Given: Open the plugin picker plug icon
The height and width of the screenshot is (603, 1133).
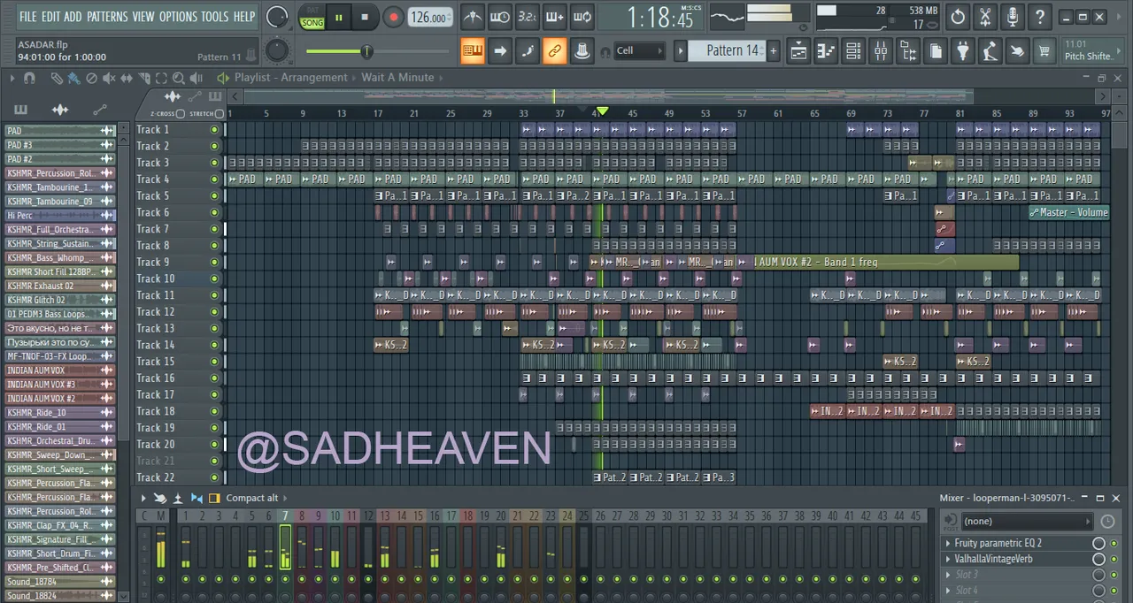Looking at the screenshot, I should coord(963,51).
